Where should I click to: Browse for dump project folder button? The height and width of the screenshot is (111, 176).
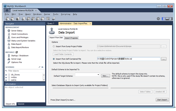[164, 47]
